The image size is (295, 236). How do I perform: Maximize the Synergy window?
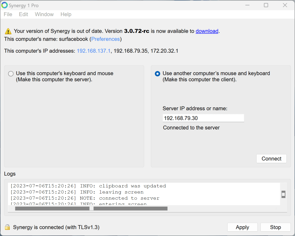(x=266, y=5)
